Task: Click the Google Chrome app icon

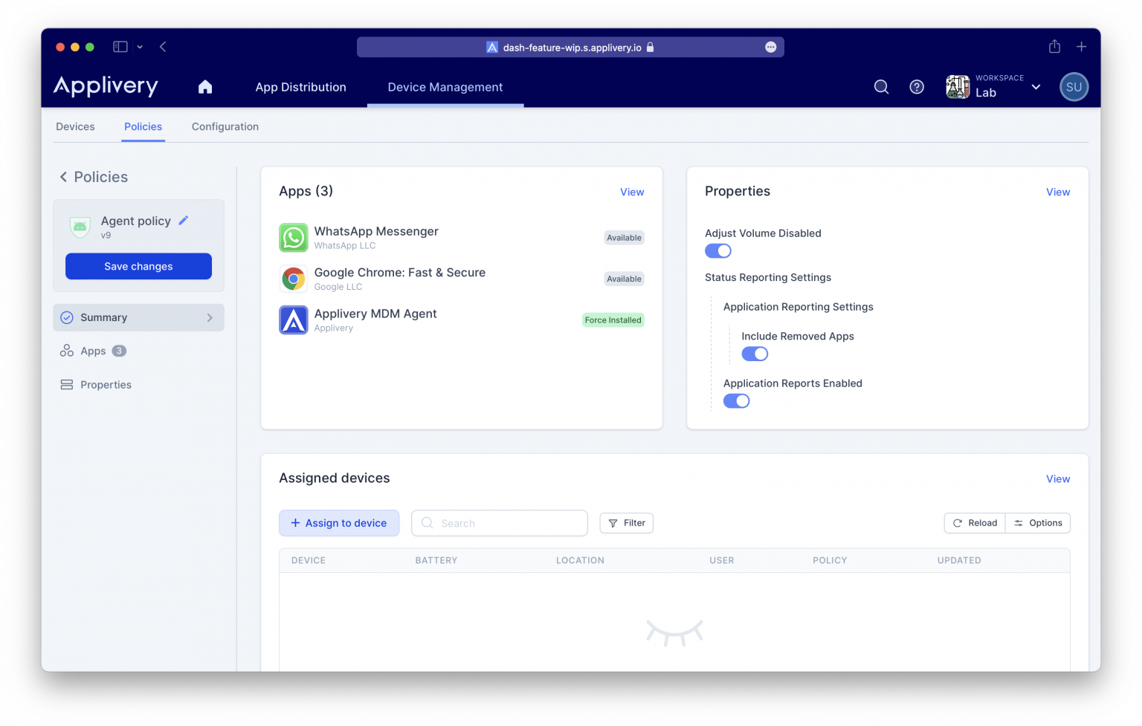Action: click(x=293, y=279)
